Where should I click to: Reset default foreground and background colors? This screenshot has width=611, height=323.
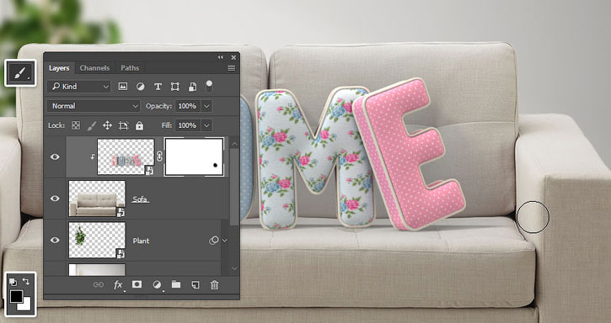[13, 281]
